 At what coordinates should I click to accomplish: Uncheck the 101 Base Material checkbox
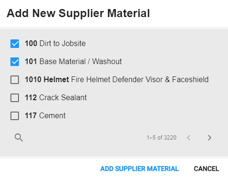tap(15, 62)
